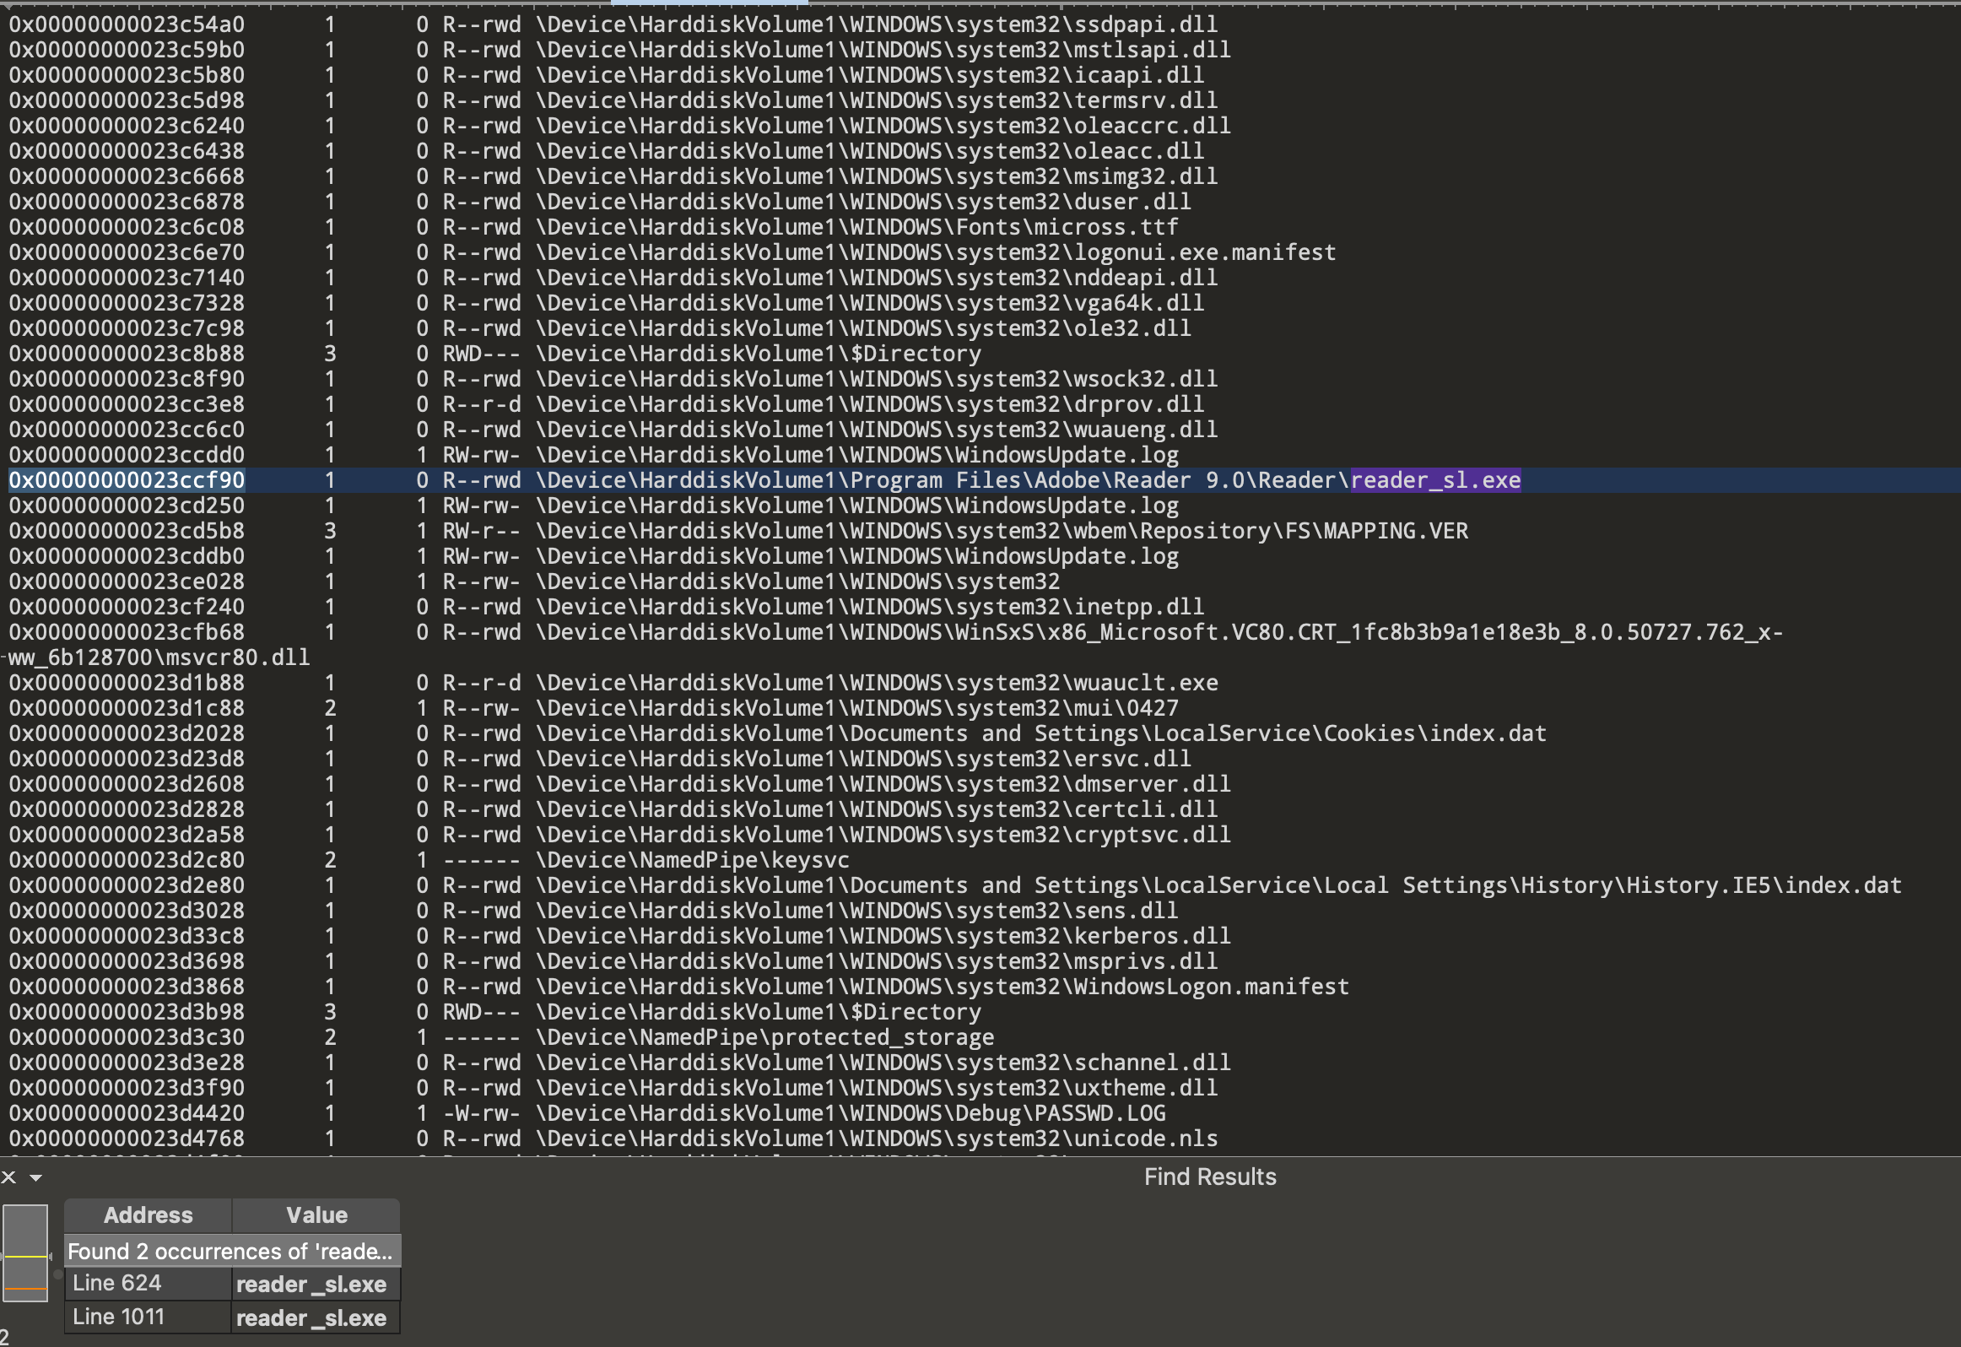Click the NamedPipe\protected_storage line
The width and height of the screenshot is (1961, 1347).
tap(764, 1037)
